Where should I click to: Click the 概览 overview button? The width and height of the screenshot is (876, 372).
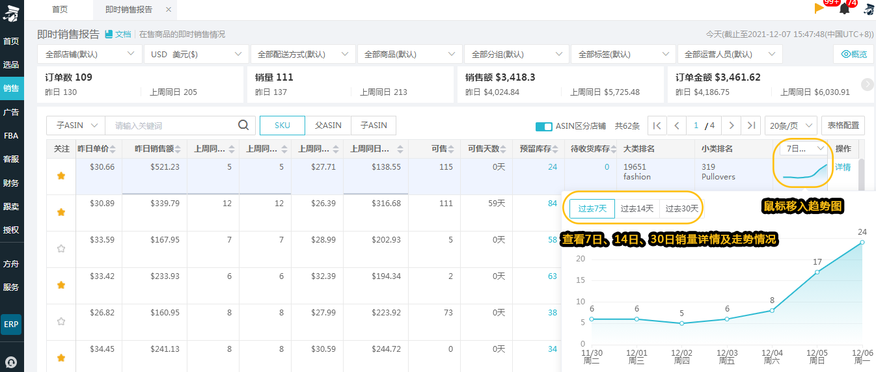click(x=854, y=55)
